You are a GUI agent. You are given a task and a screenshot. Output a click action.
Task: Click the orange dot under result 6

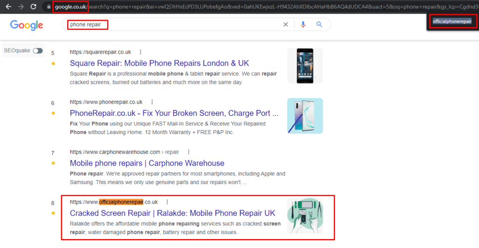click(53, 113)
